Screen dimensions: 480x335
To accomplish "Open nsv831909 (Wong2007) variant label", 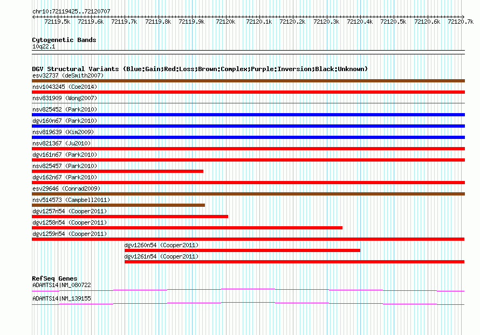I will coord(65,98).
